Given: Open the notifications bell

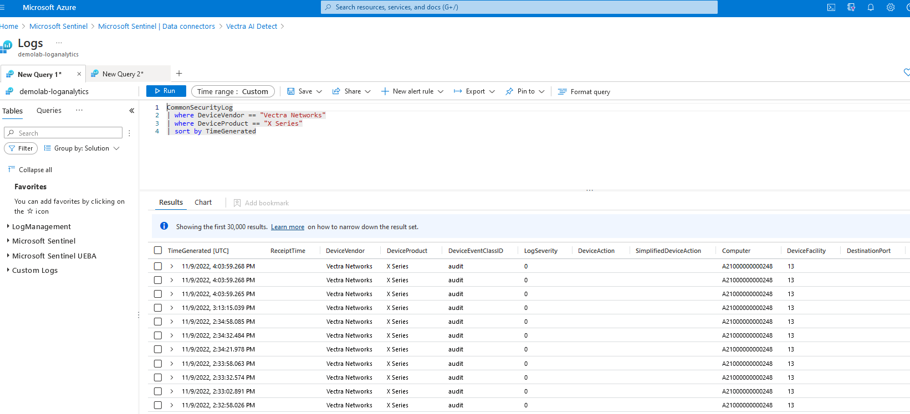Looking at the screenshot, I should click(x=871, y=7).
